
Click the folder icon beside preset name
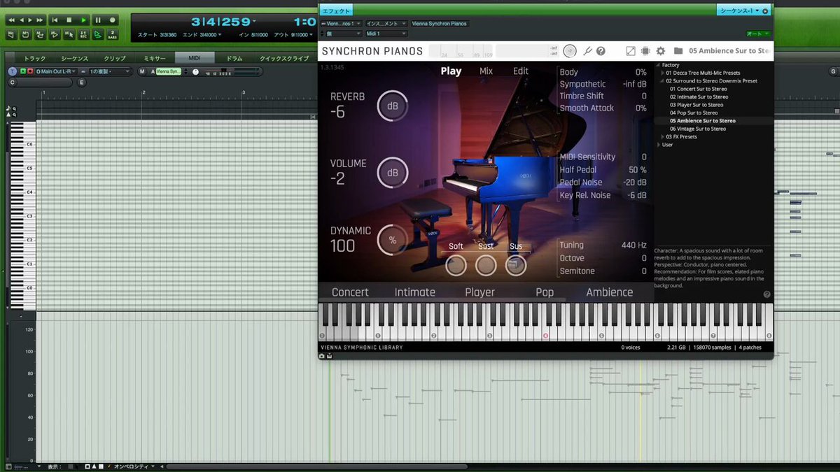(678, 51)
